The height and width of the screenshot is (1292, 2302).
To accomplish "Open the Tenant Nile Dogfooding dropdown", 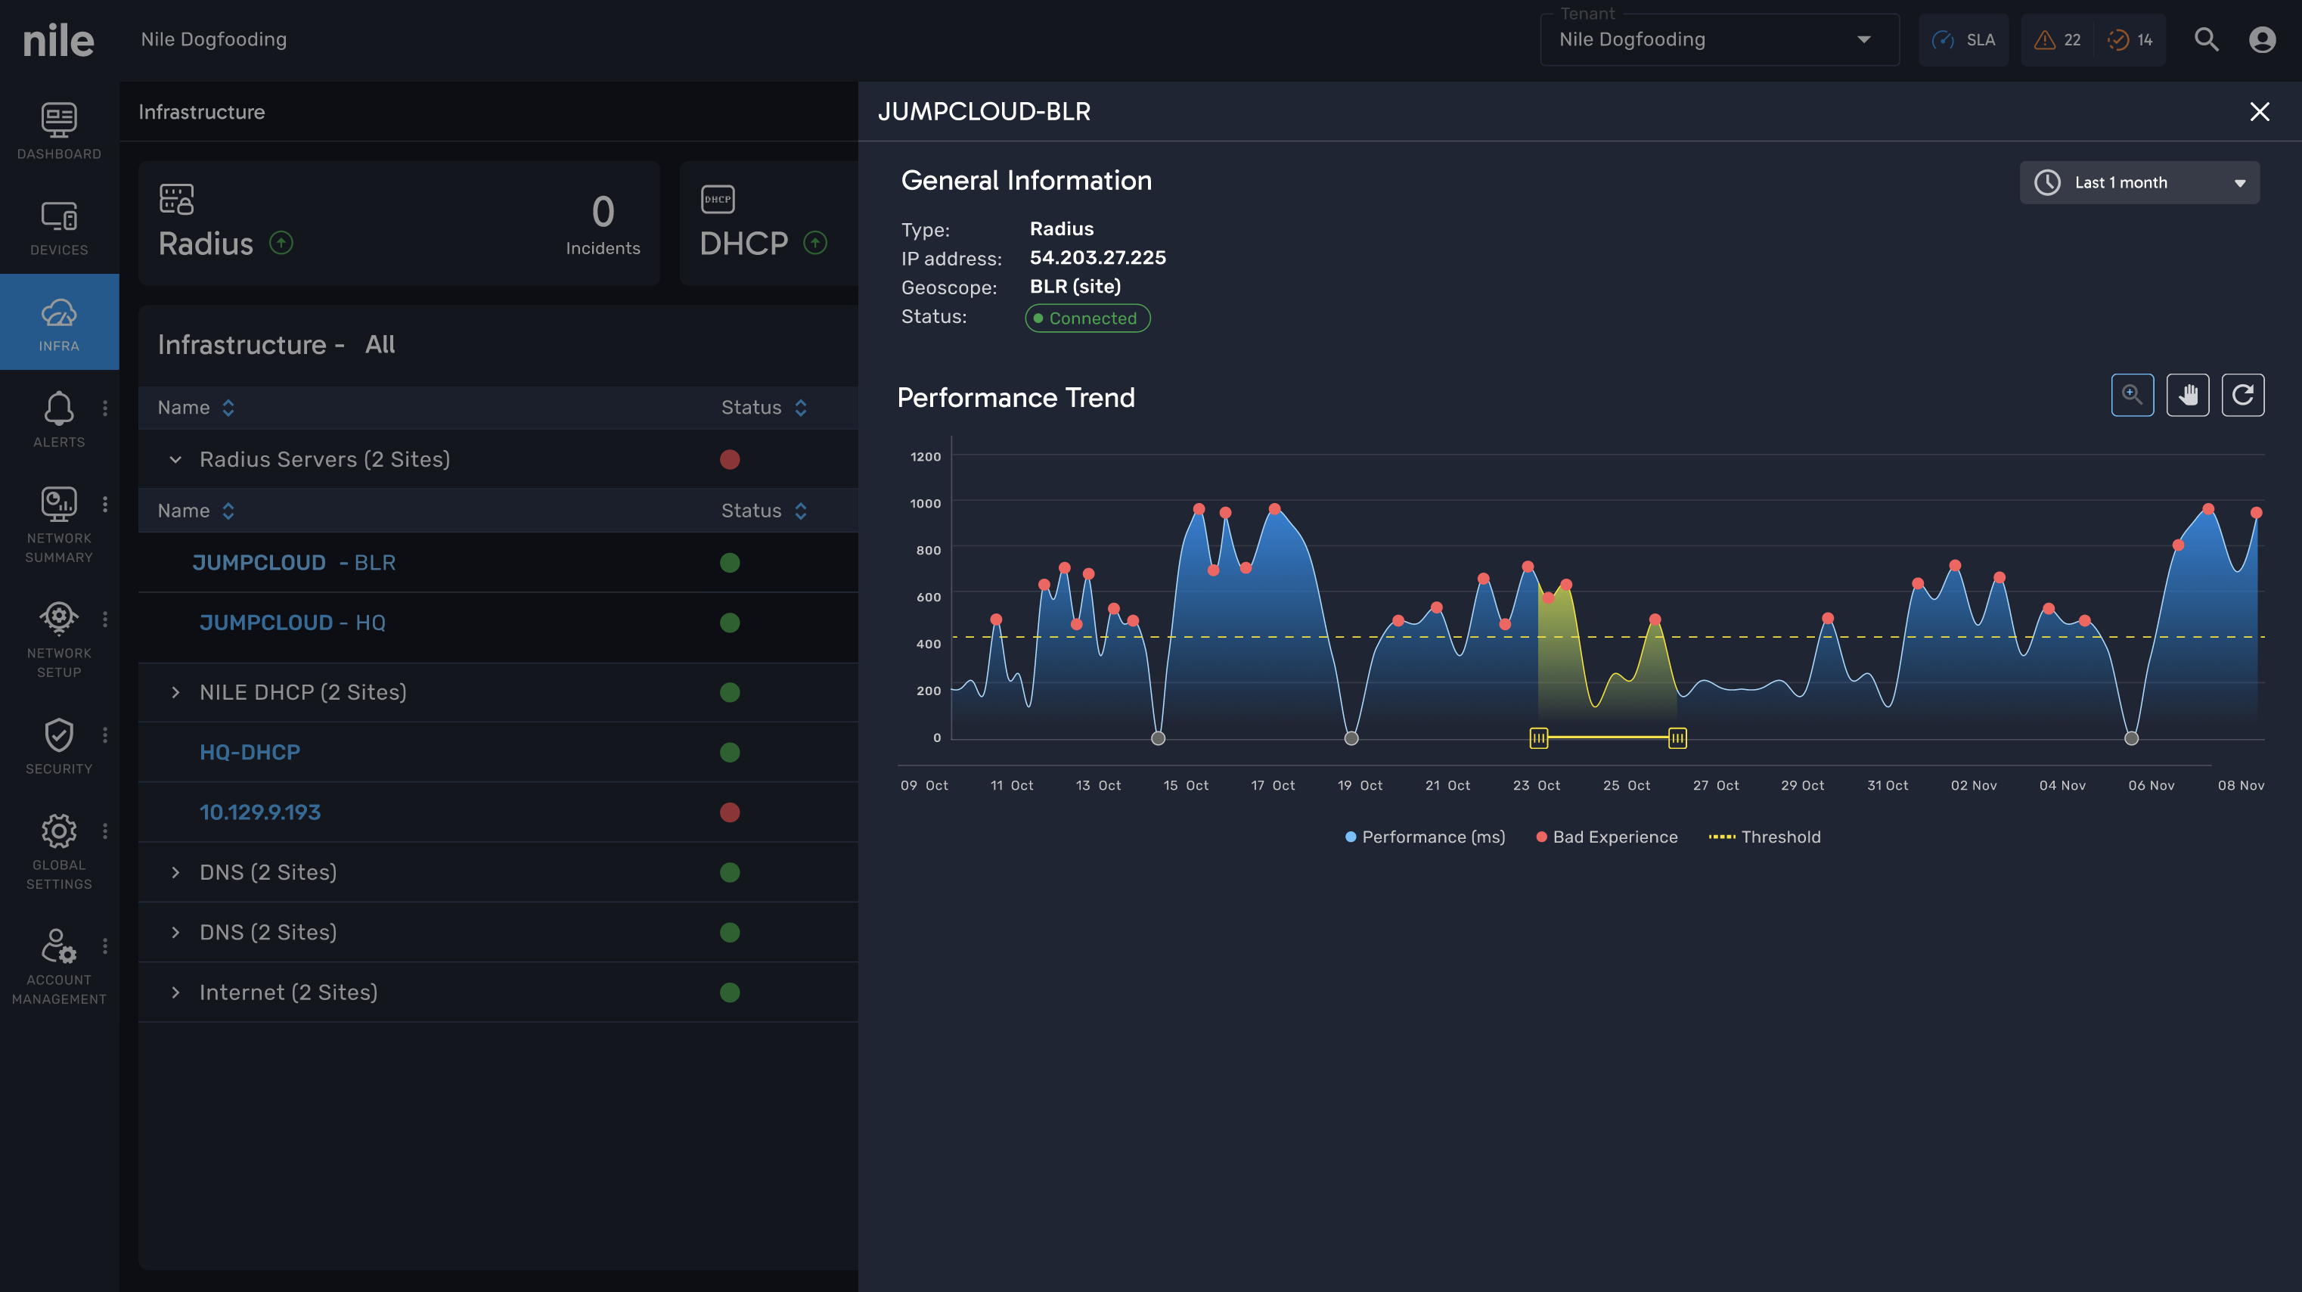I will click(x=1718, y=39).
